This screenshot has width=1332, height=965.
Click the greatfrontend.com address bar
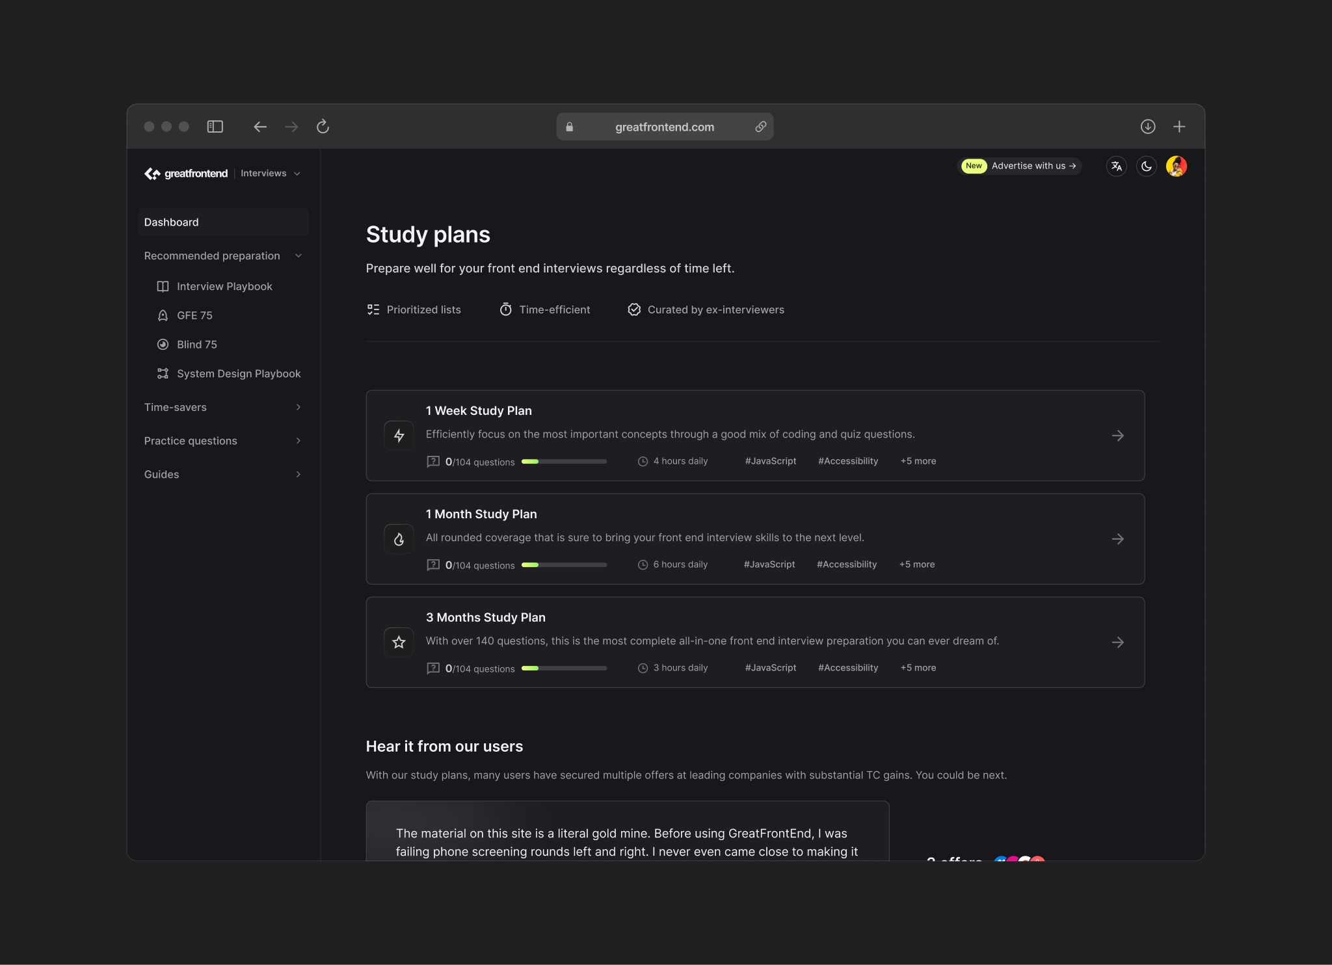665,127
